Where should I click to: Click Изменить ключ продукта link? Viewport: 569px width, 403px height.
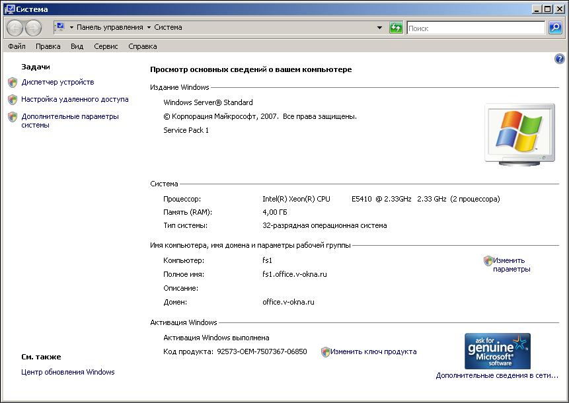[373, 352]
